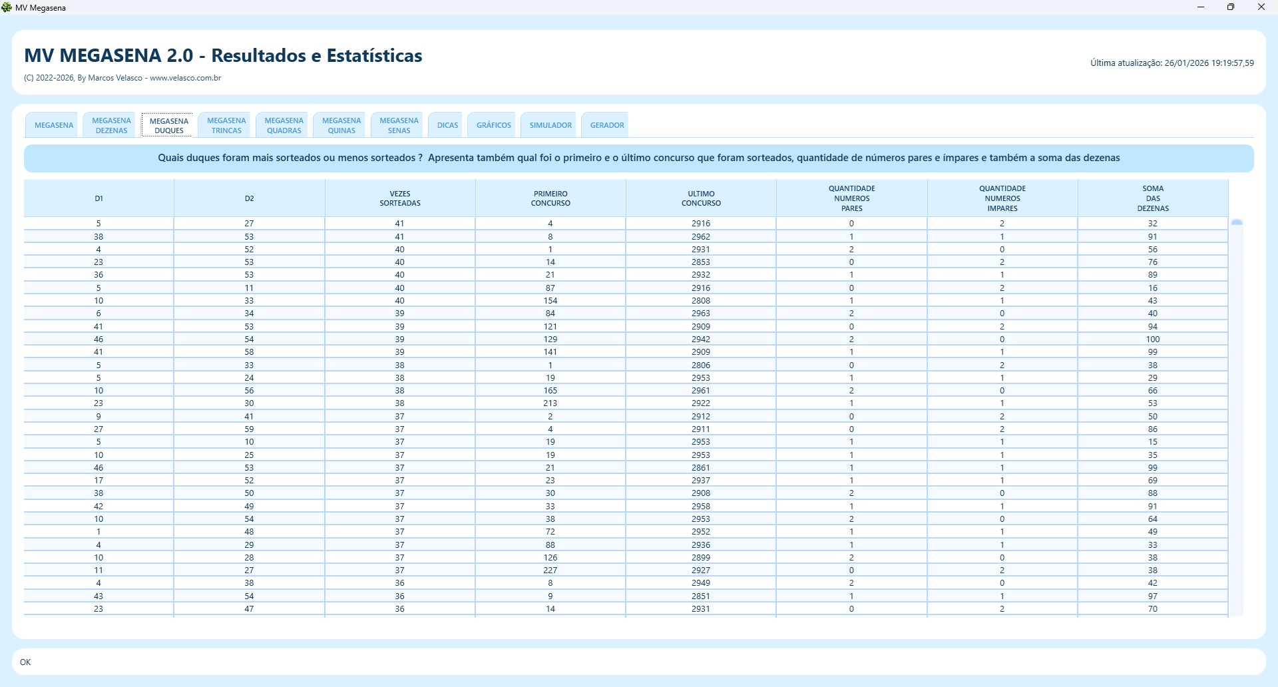Viewport: 1278px width, 687px height.
Task: Click the D1 column header
Action: [99, 198]
